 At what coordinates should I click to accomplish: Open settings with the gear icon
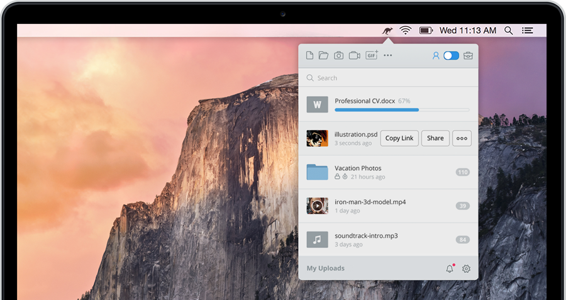pyautogui.click(x=467, y=269)
